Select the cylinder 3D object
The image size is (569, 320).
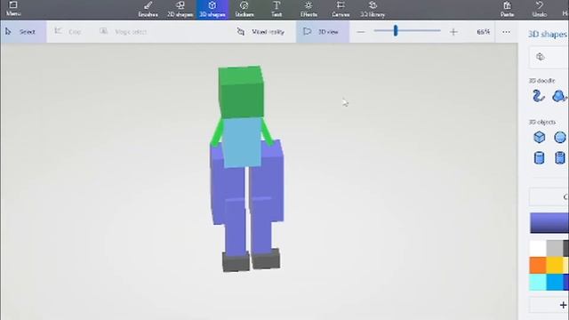point(540,158)
